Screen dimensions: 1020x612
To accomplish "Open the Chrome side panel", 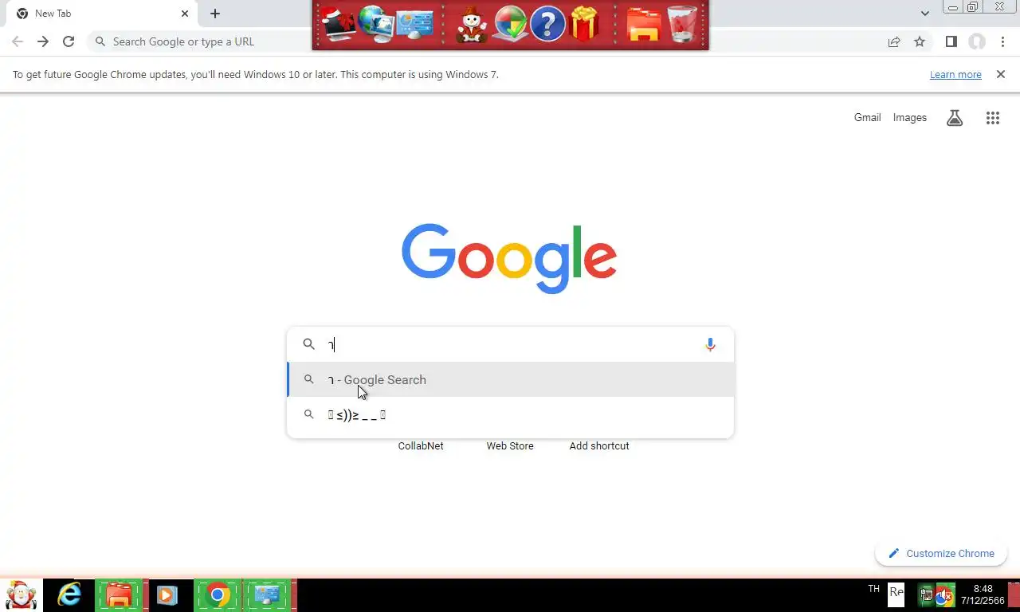I will (x=951, y=41).
